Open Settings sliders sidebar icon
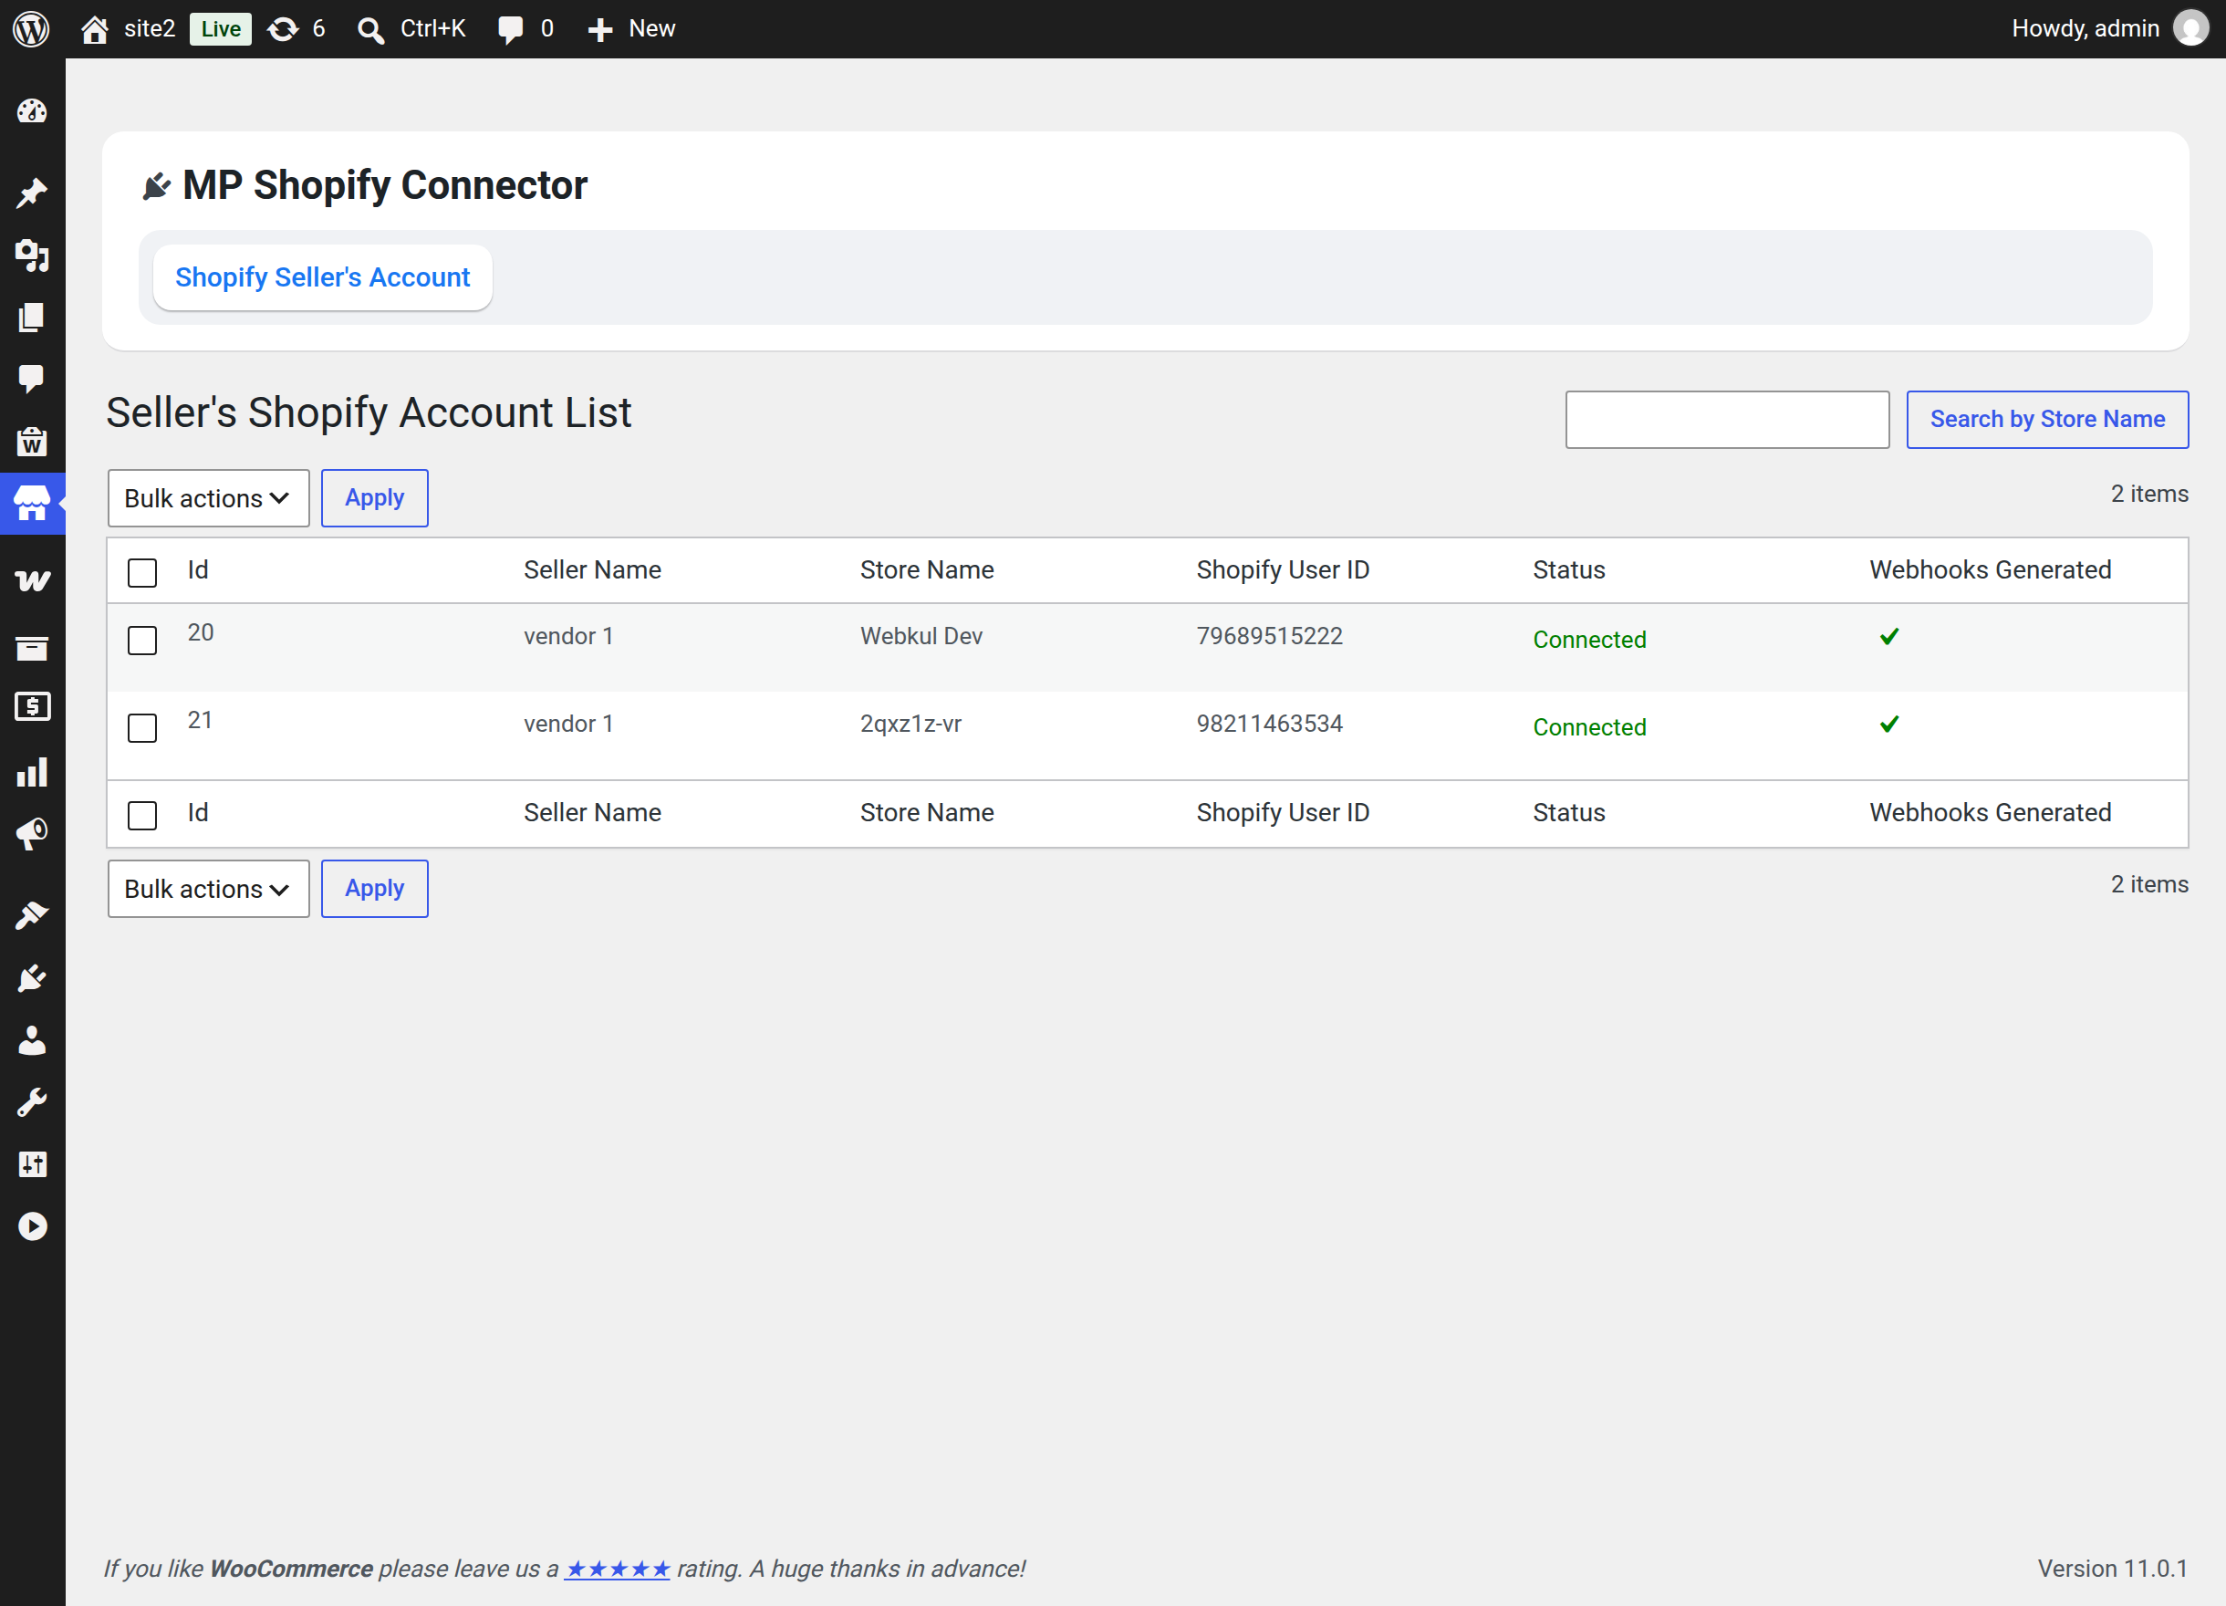2226x1606 pixels. click(33, 1164)
